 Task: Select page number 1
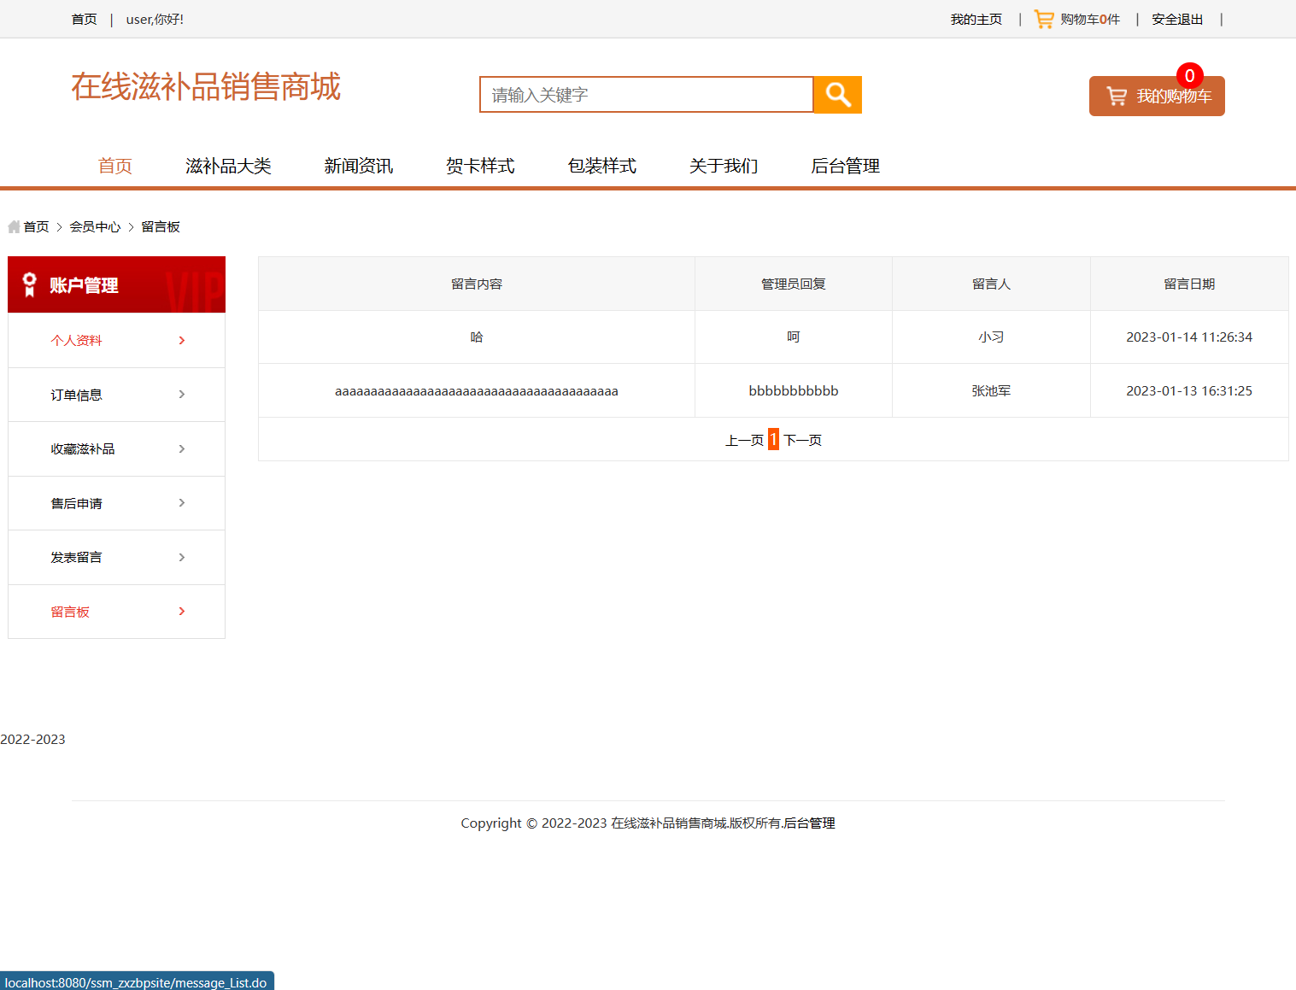pos(772,439)
